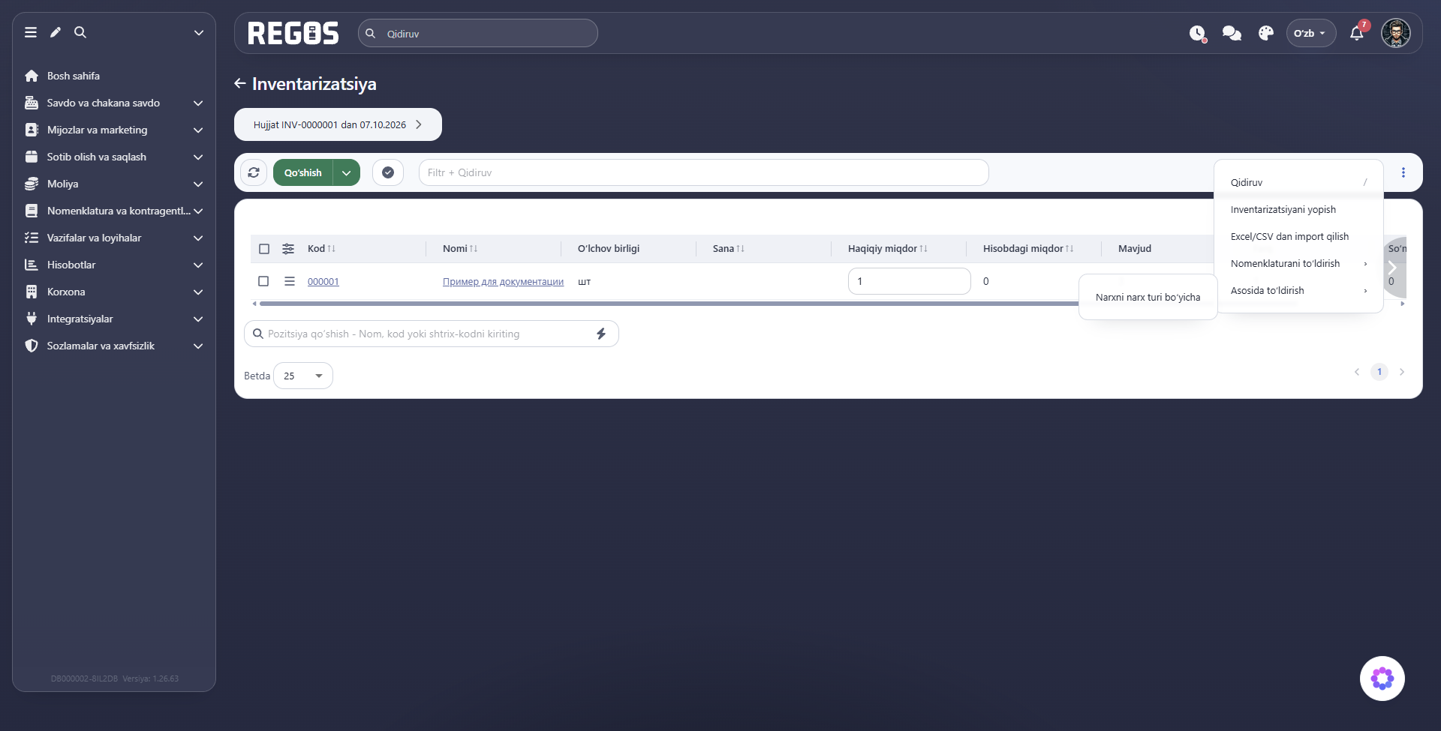The image size is (1441, 731).
Task: Open the chat messages icon
Action: [x=1232, y=33]
